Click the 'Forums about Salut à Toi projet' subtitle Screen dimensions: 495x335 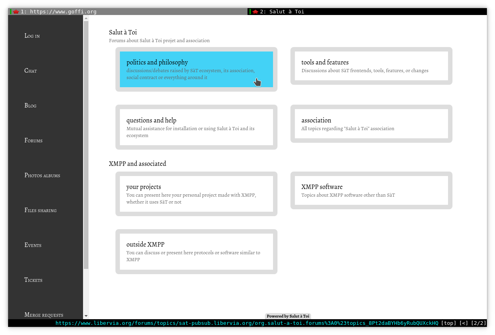159,41
